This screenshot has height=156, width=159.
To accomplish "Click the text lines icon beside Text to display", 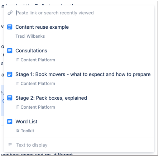I will click(x=10, y=145).
